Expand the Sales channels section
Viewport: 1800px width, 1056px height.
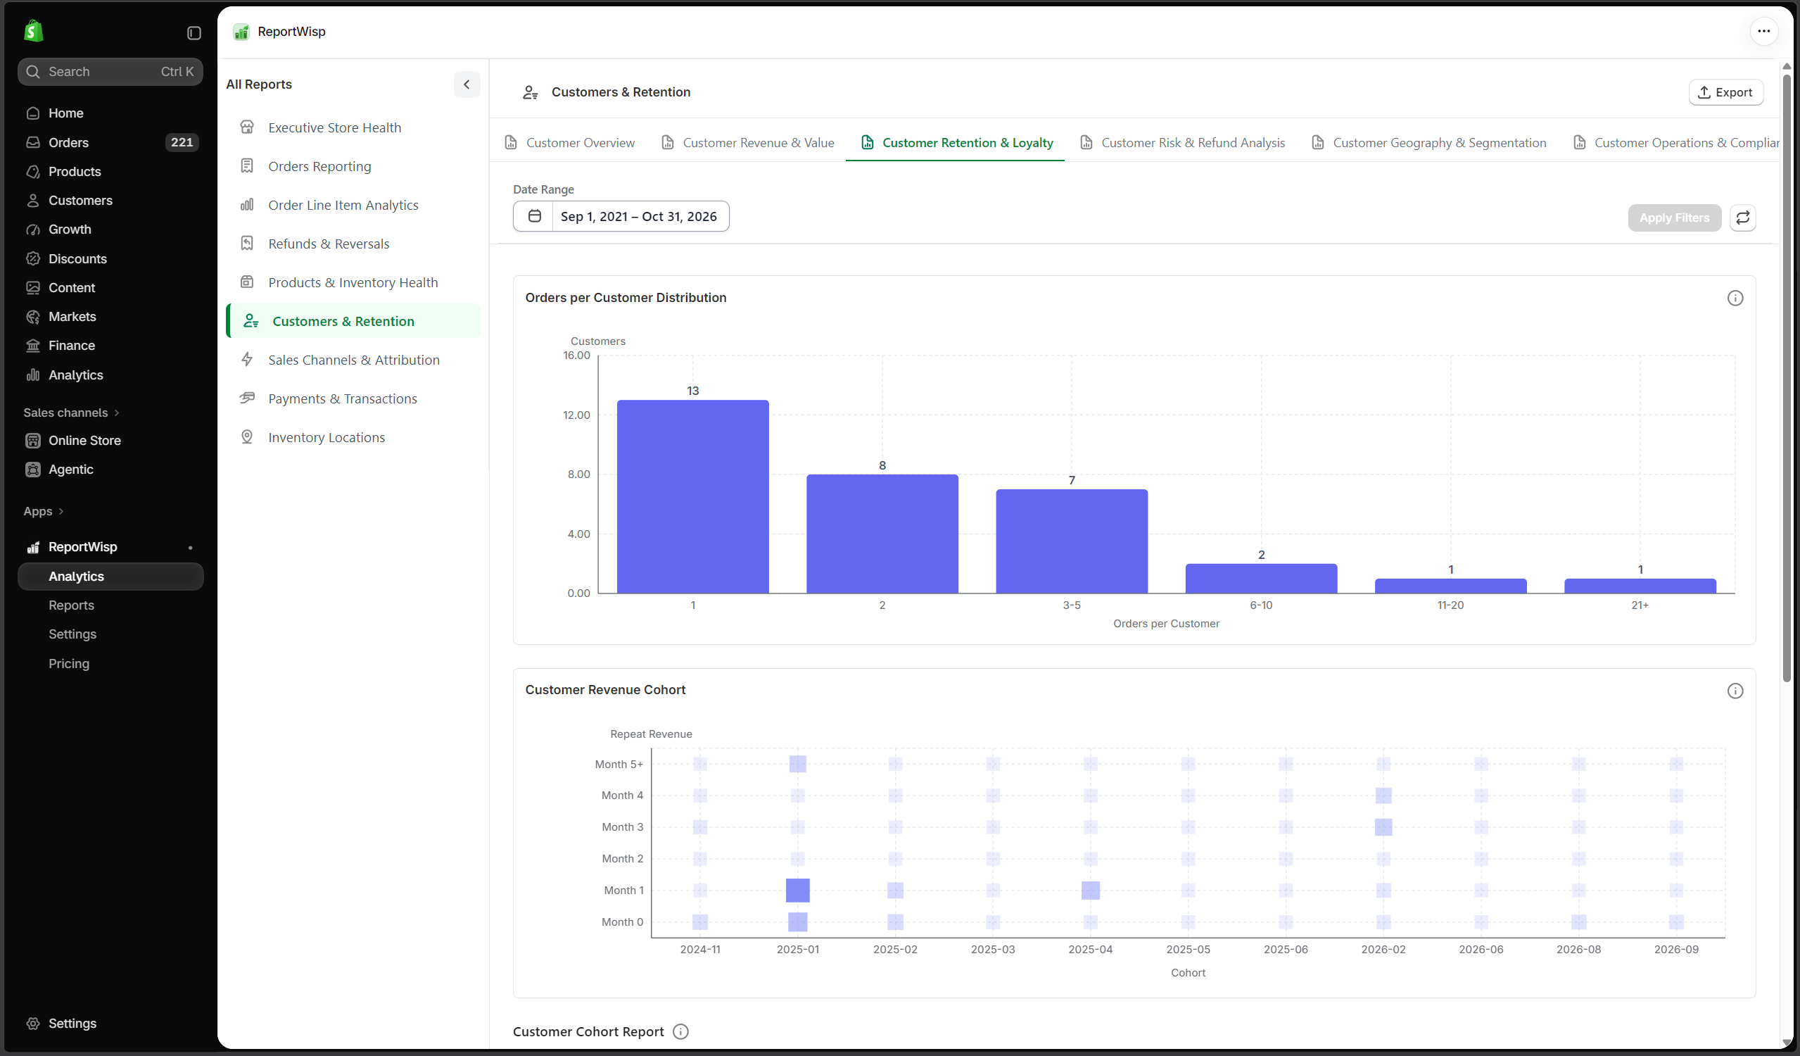click(72, 413)
